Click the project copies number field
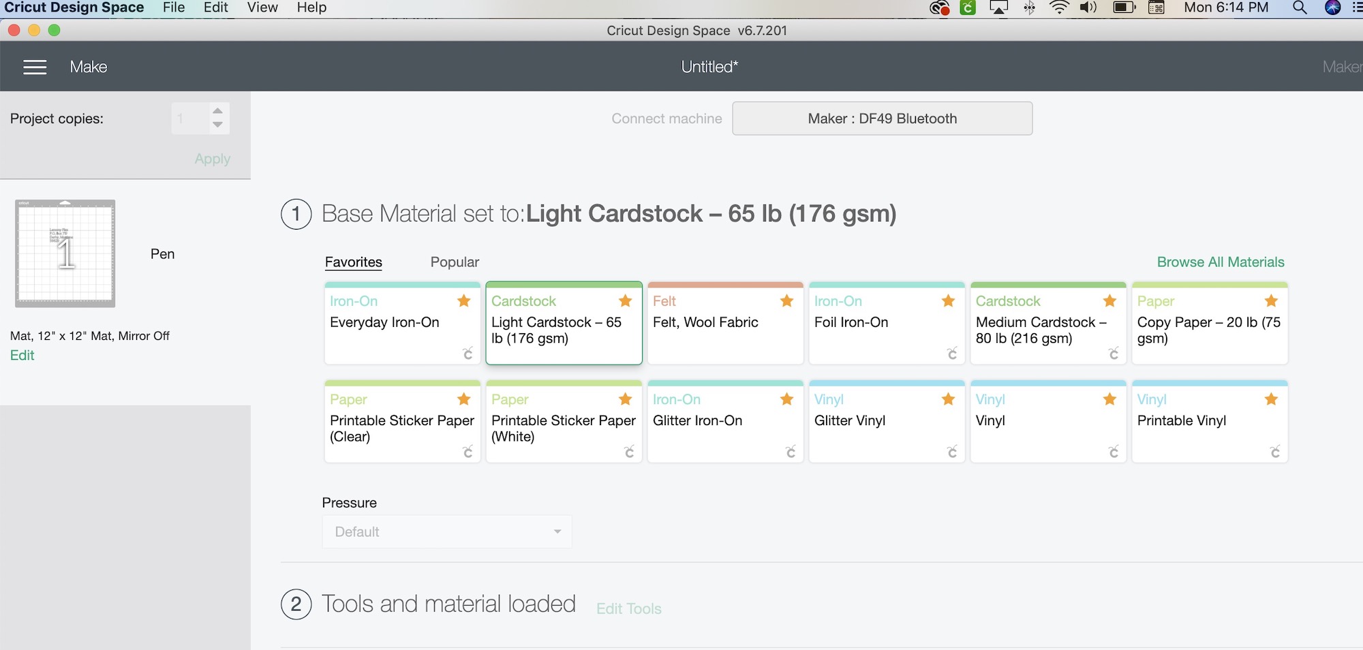1363x650 pixels. (189, 119)
